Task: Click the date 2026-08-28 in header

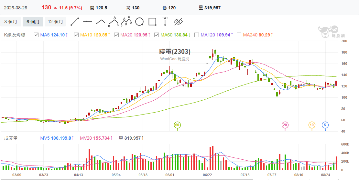Action: click(16, 8)
